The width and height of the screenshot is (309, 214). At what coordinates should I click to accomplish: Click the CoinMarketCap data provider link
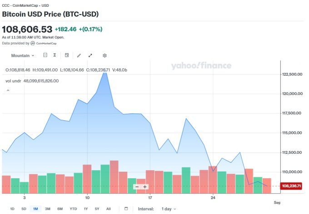tap(45, 43)
